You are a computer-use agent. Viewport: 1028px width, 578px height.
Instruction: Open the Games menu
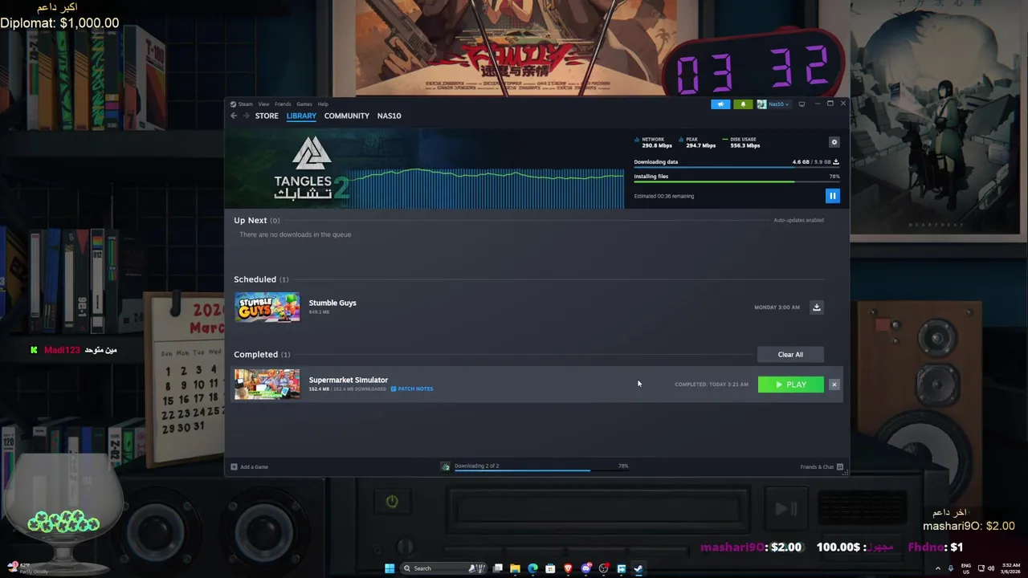click(x=304, y=104)
